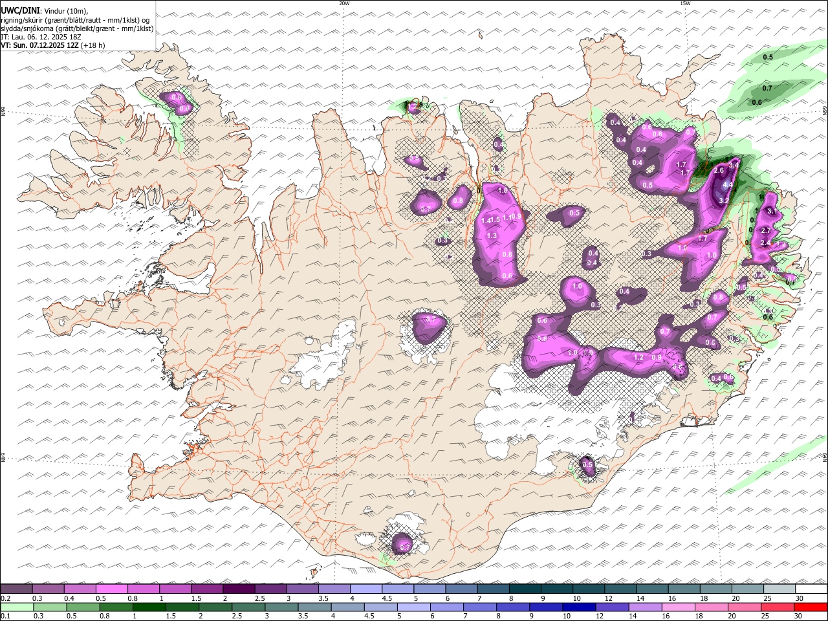
Task: Click the 3.2 precipitation label
Action: click(x=724, y=201)
